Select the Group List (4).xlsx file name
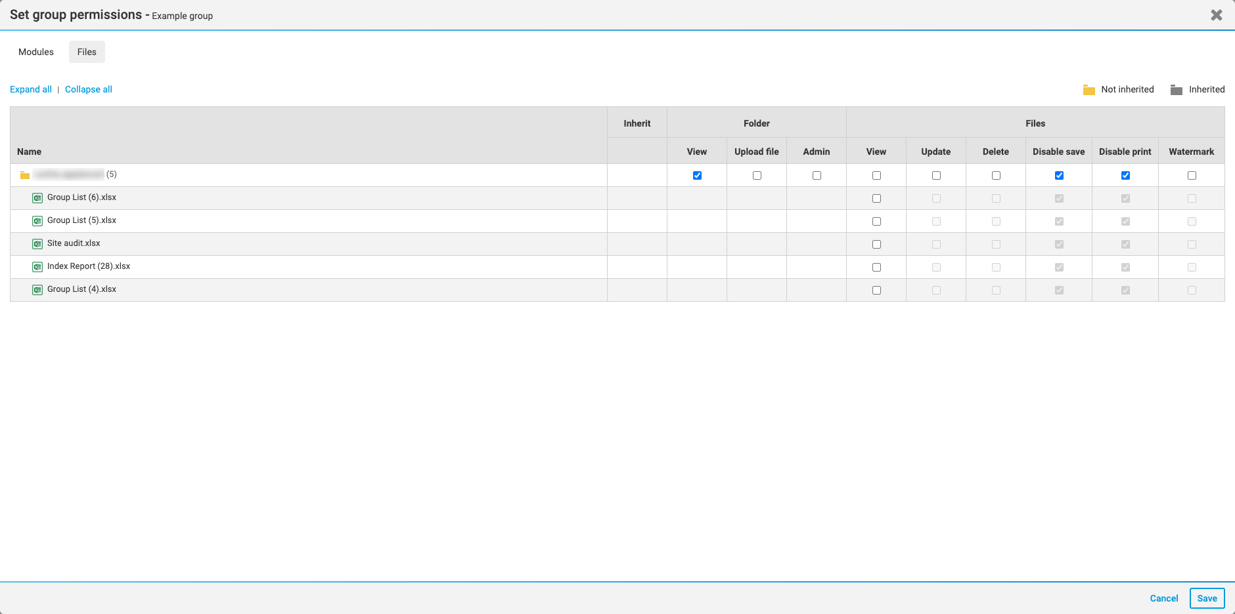Screen dimensions: 1235x614 coord(81,289)
